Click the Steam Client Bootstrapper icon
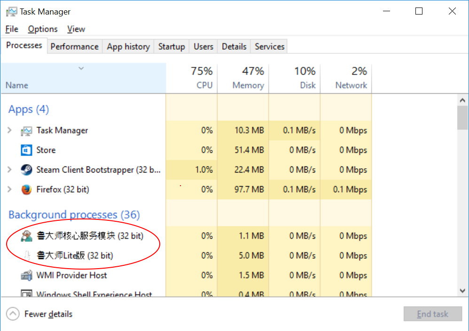 click(x=26, y=170)
